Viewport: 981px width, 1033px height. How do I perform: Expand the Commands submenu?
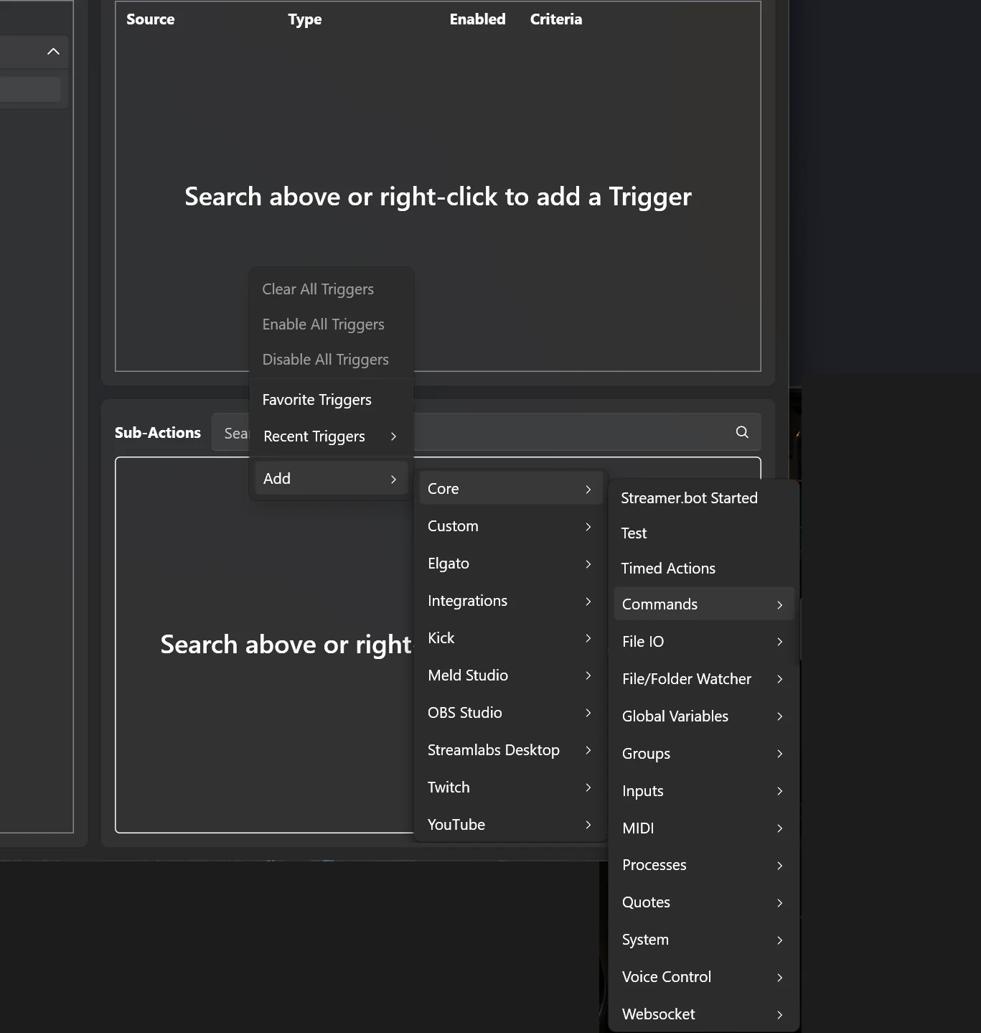click(x=703, y=604)
